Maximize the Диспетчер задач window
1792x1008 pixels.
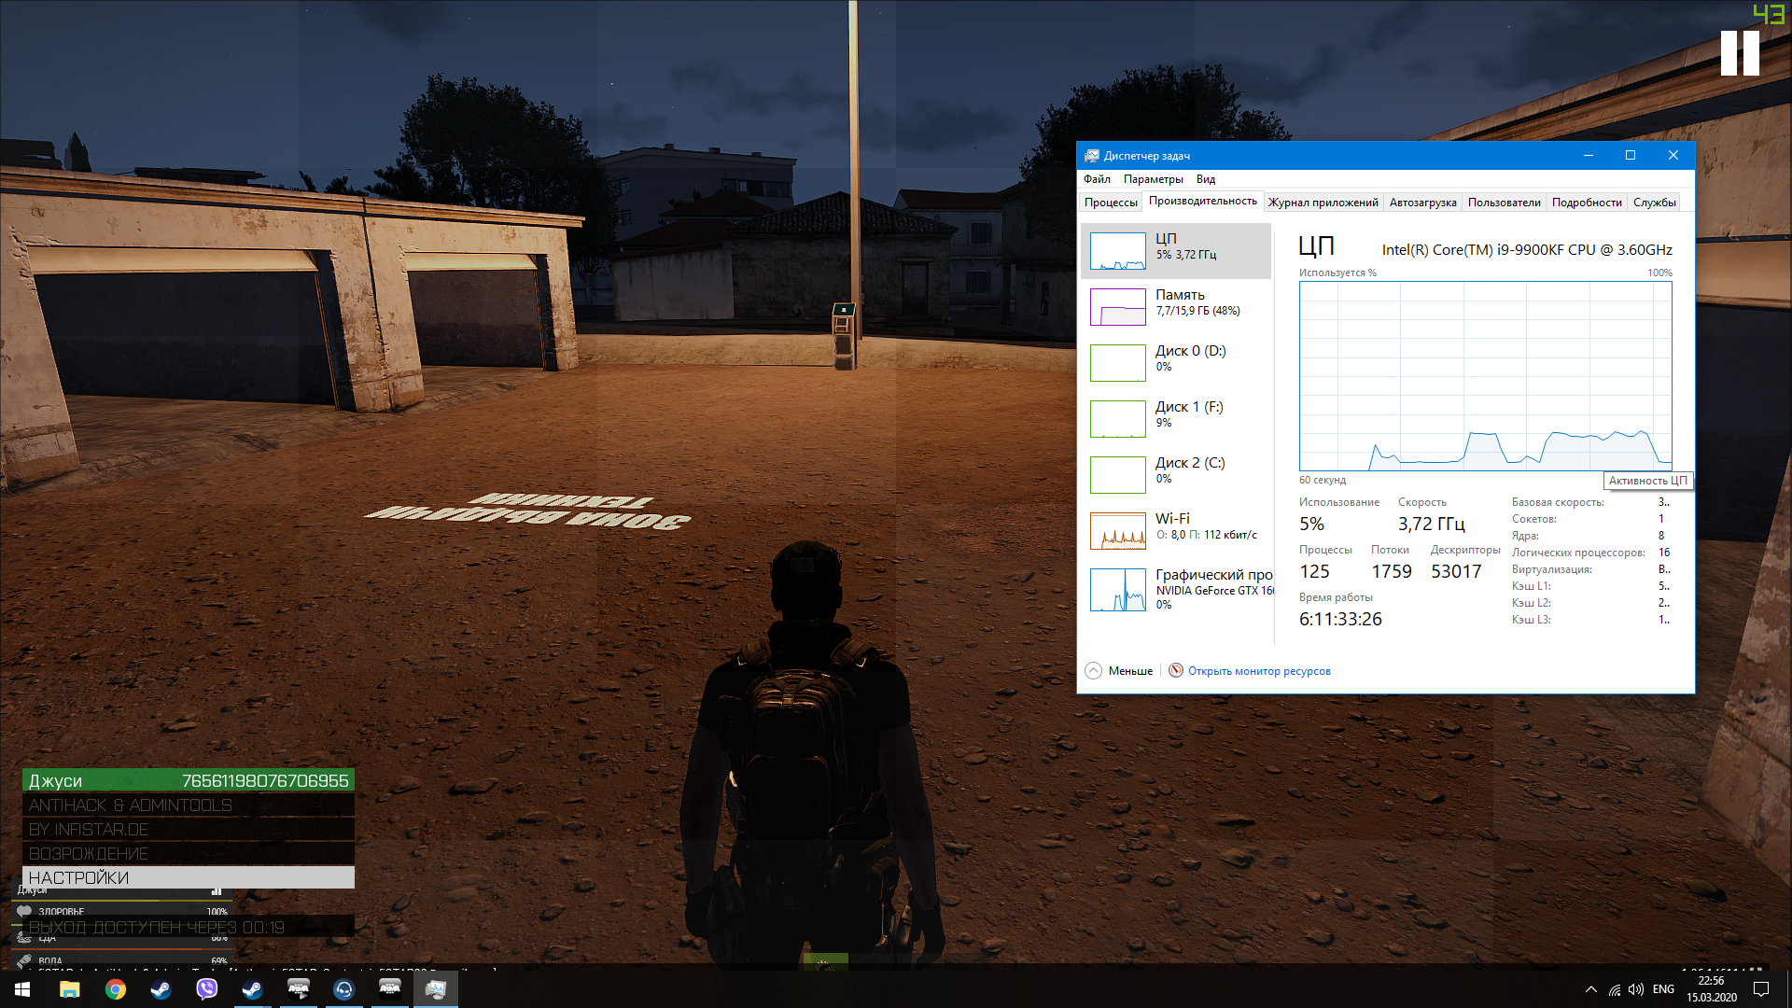tap(1631, 156)
